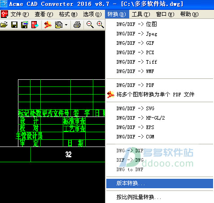Select 按比例批量转换... menu entry
The image size is (214, 203).
click(160, 197)
